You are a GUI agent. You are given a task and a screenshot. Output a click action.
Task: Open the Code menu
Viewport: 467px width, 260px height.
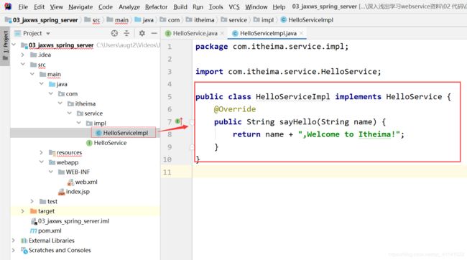106,7
